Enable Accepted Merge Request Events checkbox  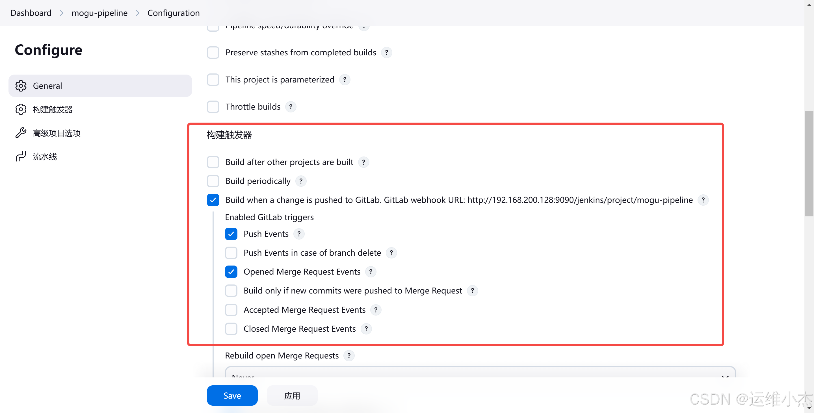pos(231,310)
